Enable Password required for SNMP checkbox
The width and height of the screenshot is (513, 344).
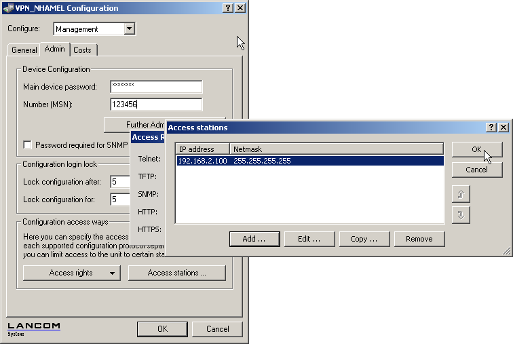pos(27,145)
